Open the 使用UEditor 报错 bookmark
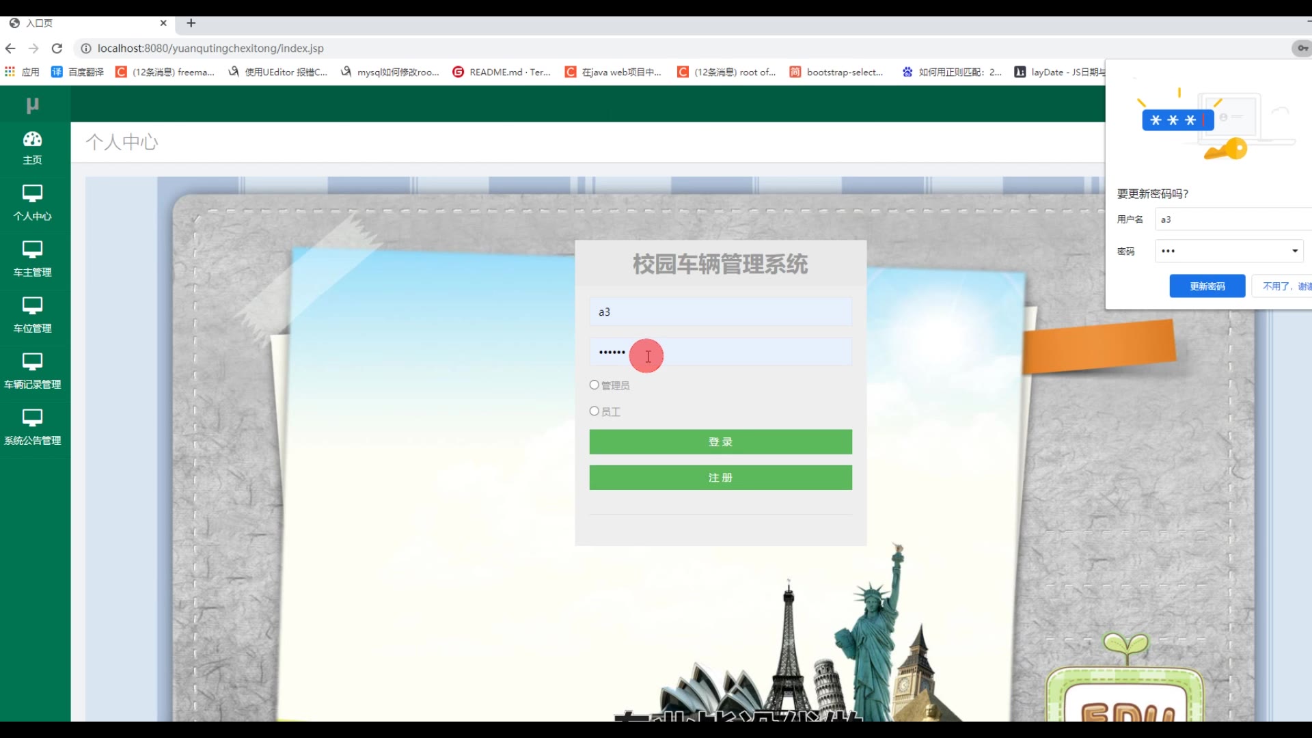The width and height of the screenshot is (1312, 738). (277, 72)
